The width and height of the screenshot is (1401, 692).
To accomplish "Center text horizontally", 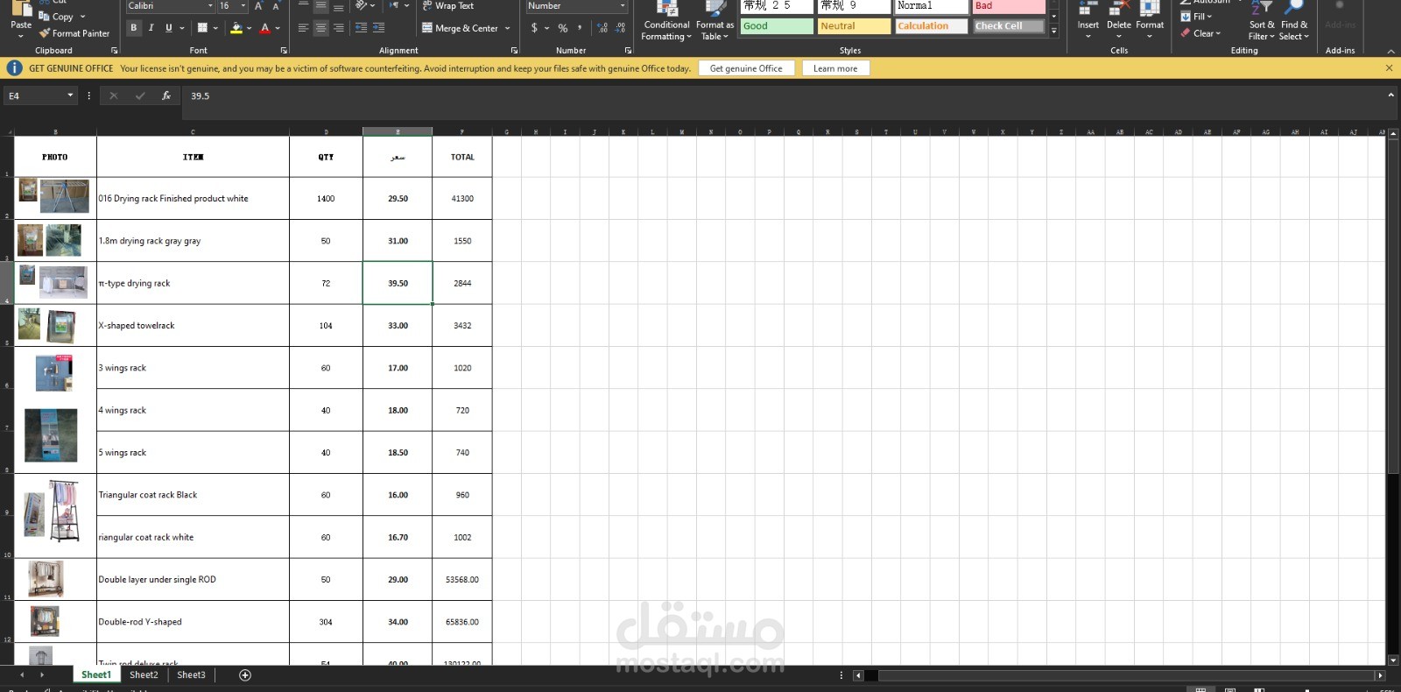I will 320,28.
